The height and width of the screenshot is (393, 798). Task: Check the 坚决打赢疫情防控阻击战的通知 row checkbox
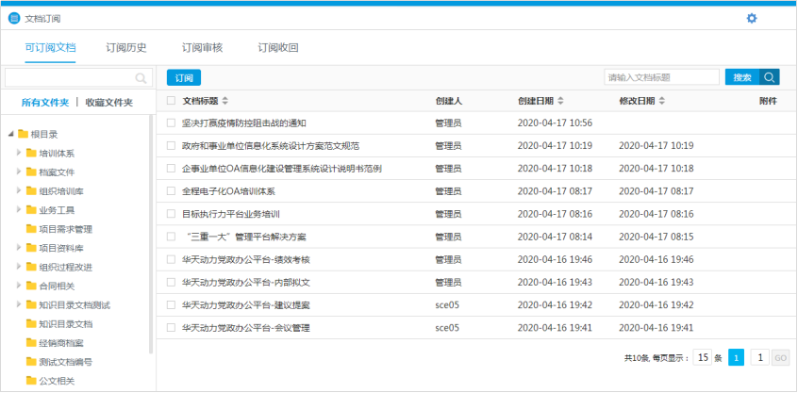pyautogui.click(x=171, y=123)
